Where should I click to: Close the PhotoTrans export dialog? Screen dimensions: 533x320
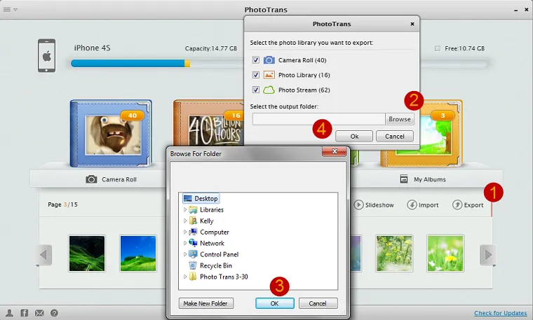click(x=412, y=24)
